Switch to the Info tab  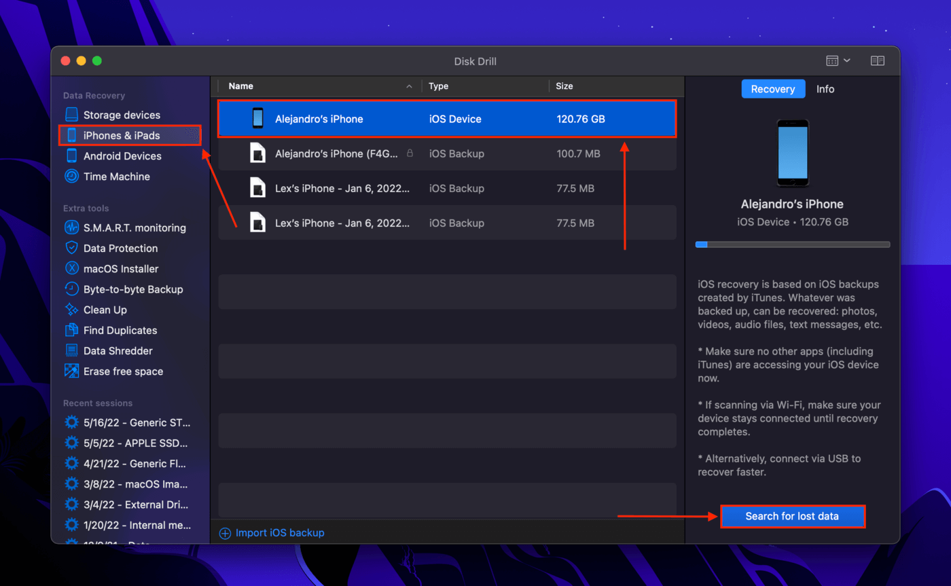(x=825, y=89)
